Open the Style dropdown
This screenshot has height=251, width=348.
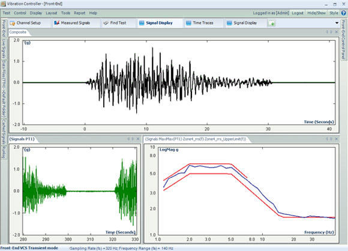click(334, 13)
